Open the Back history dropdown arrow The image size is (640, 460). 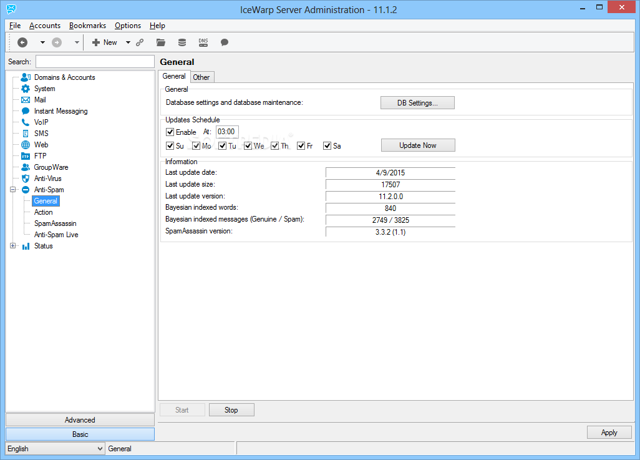point(42,42)
